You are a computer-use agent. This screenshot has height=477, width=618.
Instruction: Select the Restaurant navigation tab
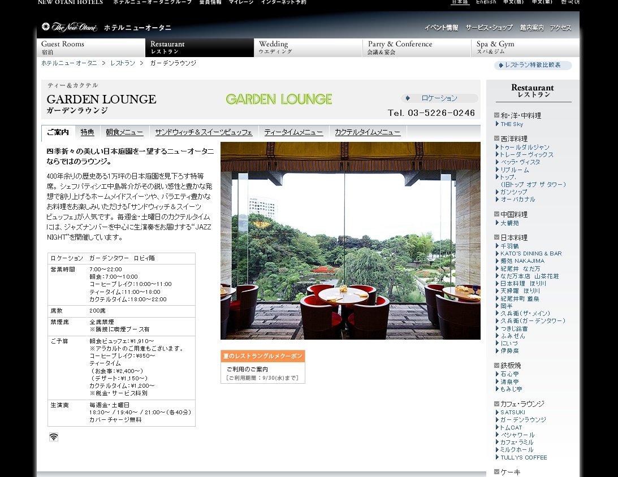coord(200,47)
